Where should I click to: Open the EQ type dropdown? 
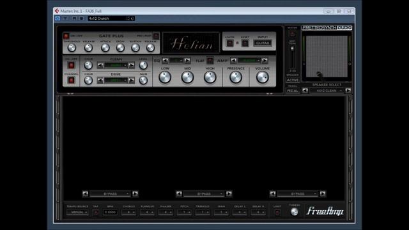click(x=176, y=61)
